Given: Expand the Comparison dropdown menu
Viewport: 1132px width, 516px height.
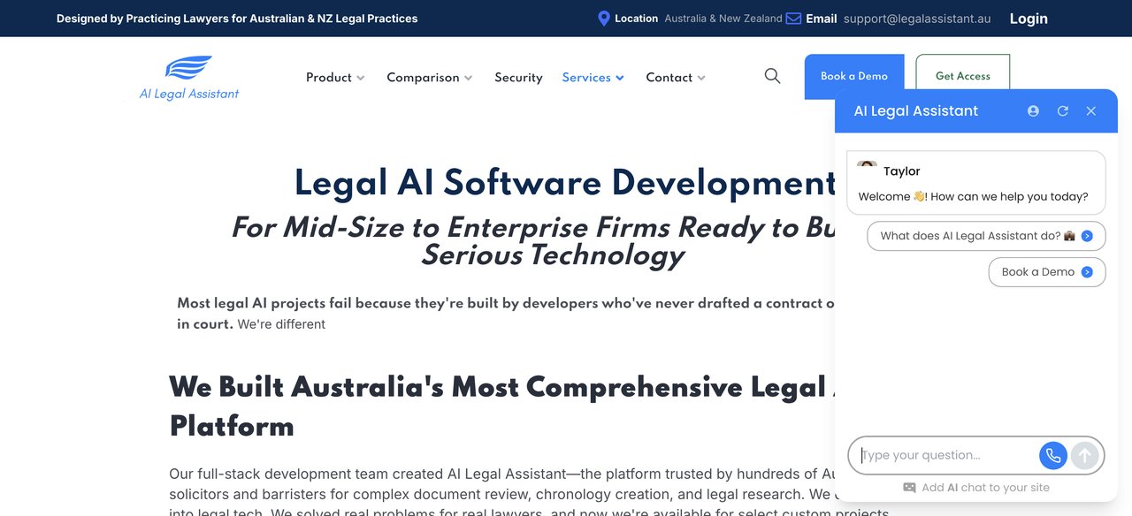Looking at the screenshot, I should coord(430,78).
